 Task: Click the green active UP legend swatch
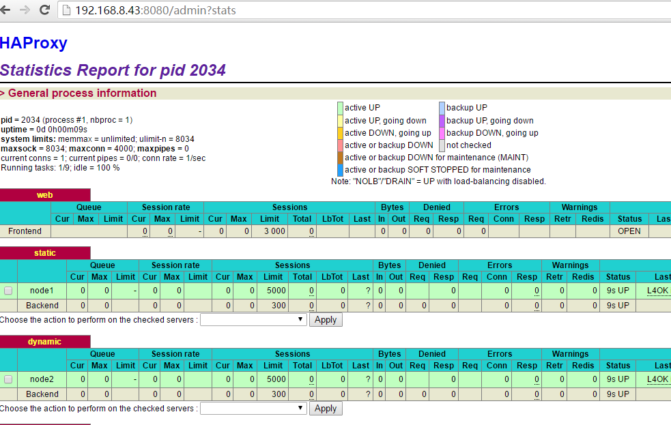340,108
